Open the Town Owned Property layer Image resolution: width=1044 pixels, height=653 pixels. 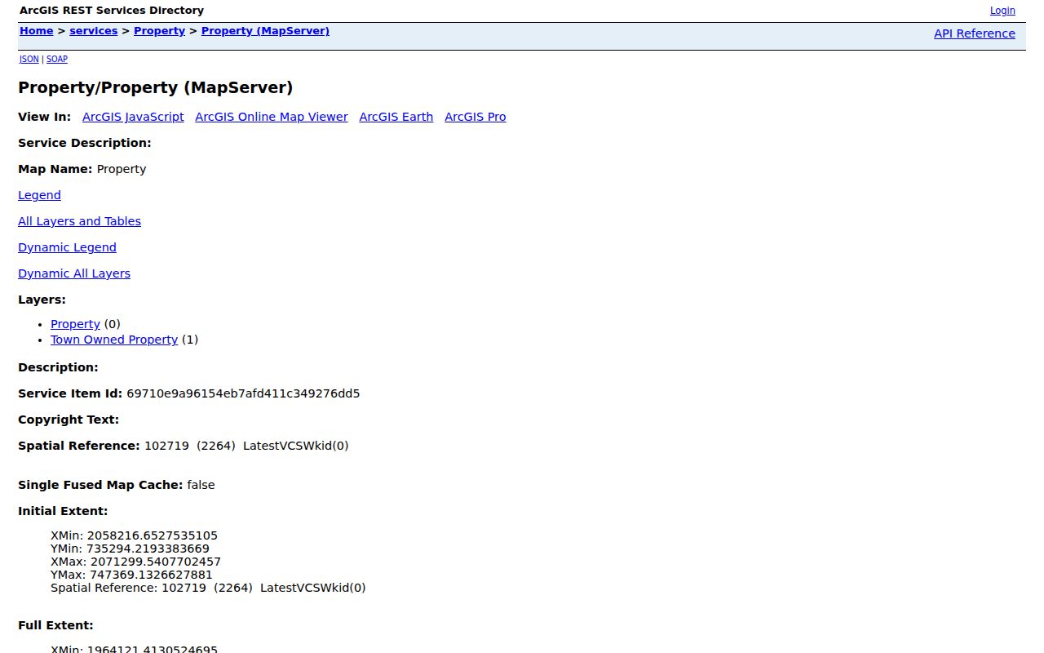[114, 340]
